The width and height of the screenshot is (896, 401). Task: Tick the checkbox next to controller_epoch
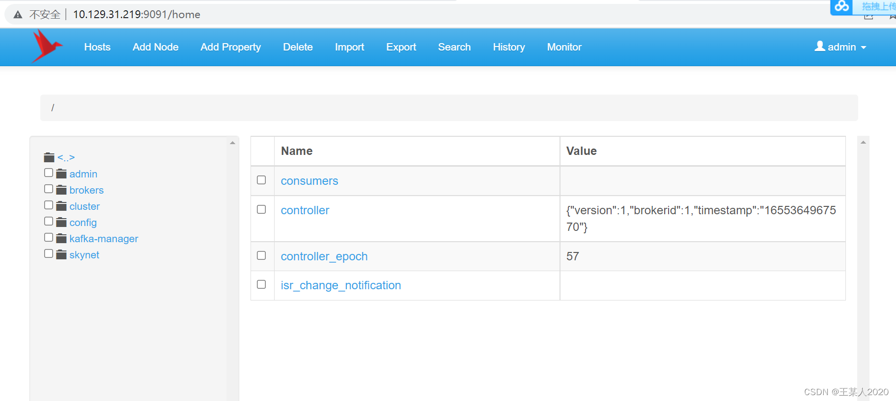(261, 255)
